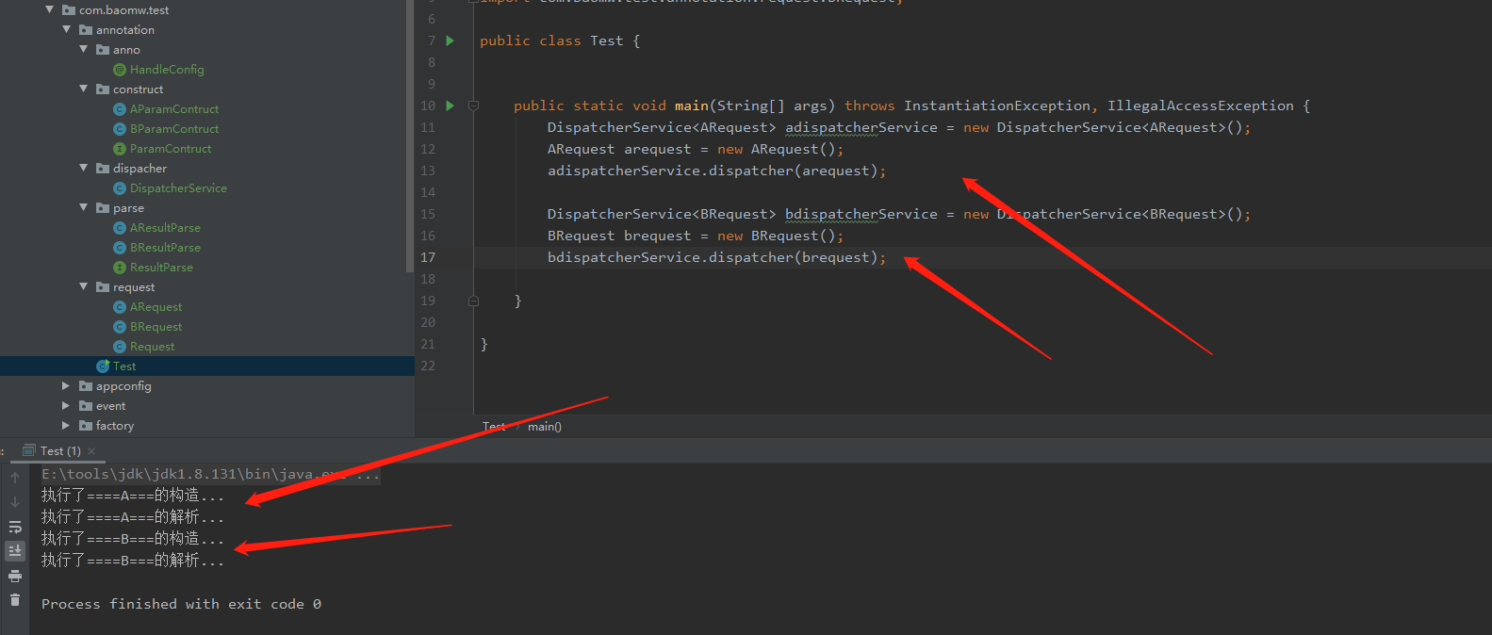The height and width of the screenshot is (635, 1492).
Task: Open the ResultParse interface
Action: point(161,268)
